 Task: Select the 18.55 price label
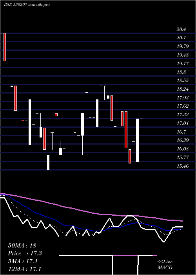point(183,81)
